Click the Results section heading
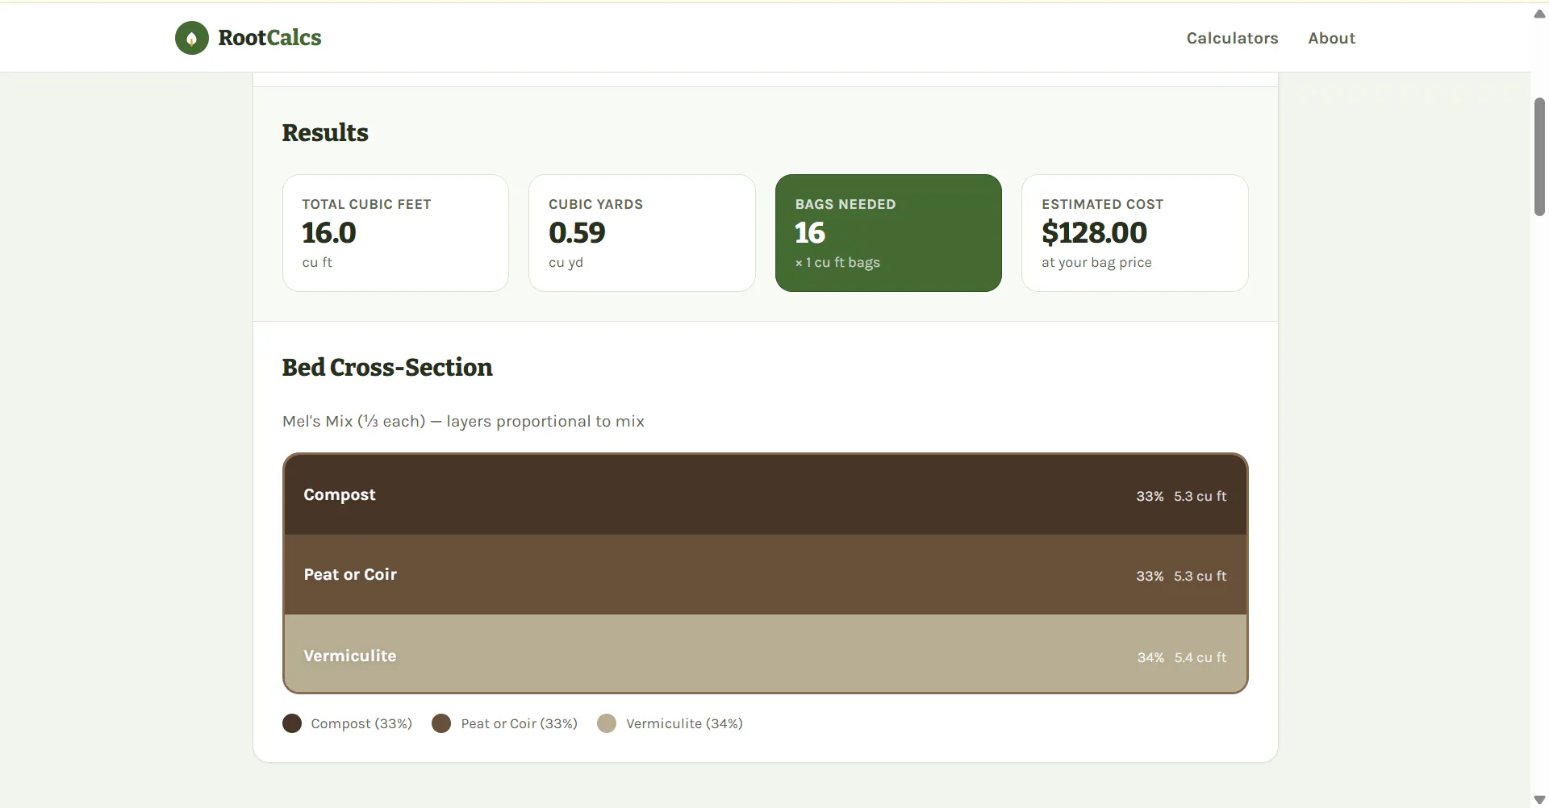Viewport: 1549px width, 808px height. (x=325, y=133)
